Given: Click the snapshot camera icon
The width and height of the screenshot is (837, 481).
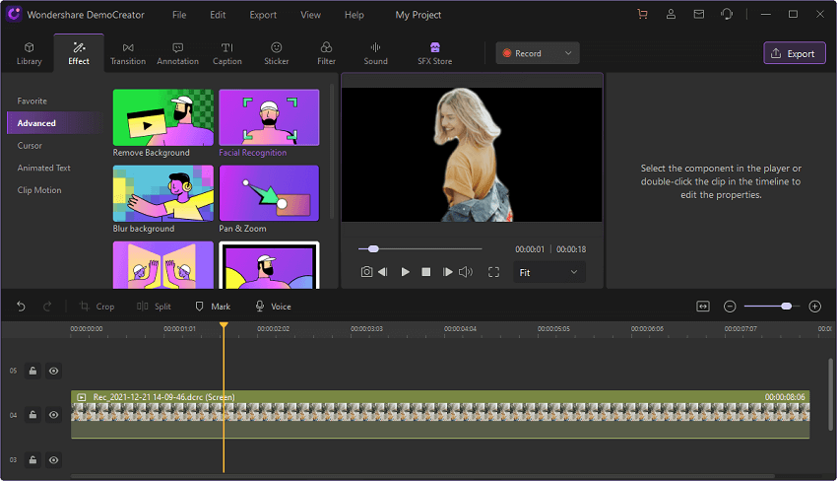Looking at the screenshot, I should pyautogui.click(x=366, y=272).
